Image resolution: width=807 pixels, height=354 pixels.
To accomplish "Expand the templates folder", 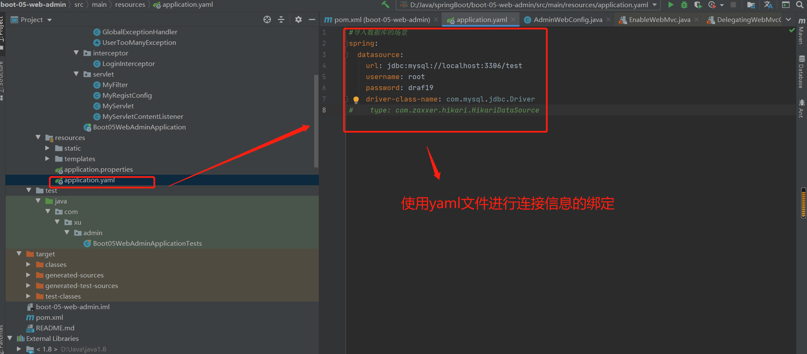I will coord(47,159).
